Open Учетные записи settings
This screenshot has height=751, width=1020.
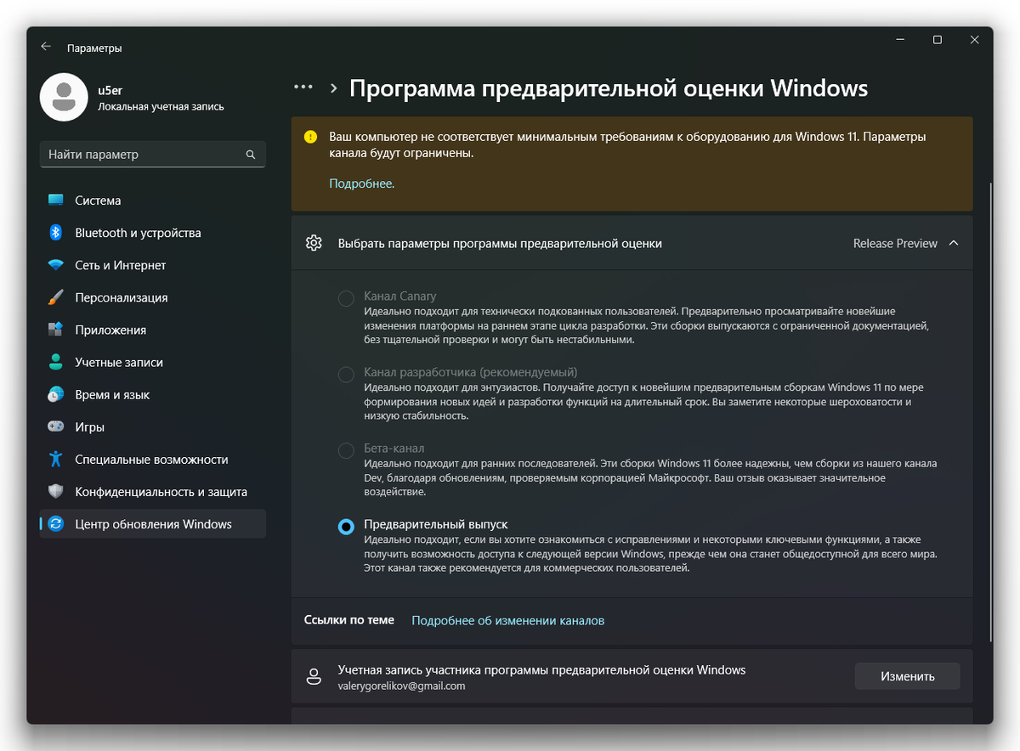[153, 362]
